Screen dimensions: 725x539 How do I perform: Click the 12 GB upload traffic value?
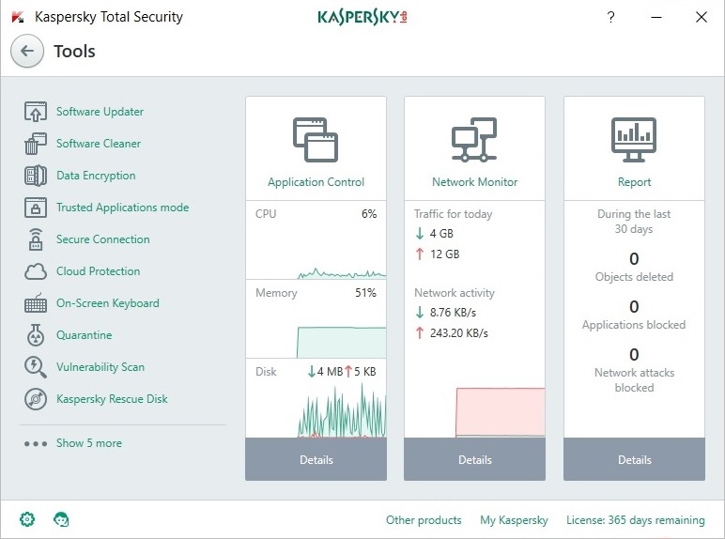(445, 254)
